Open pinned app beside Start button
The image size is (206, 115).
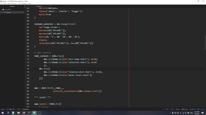tap(8, 113)
